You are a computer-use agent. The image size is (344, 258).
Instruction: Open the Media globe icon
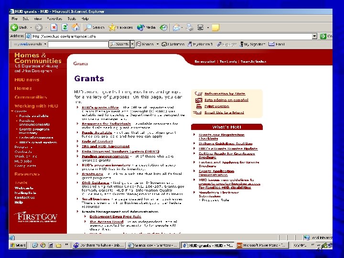coord(140,27)
